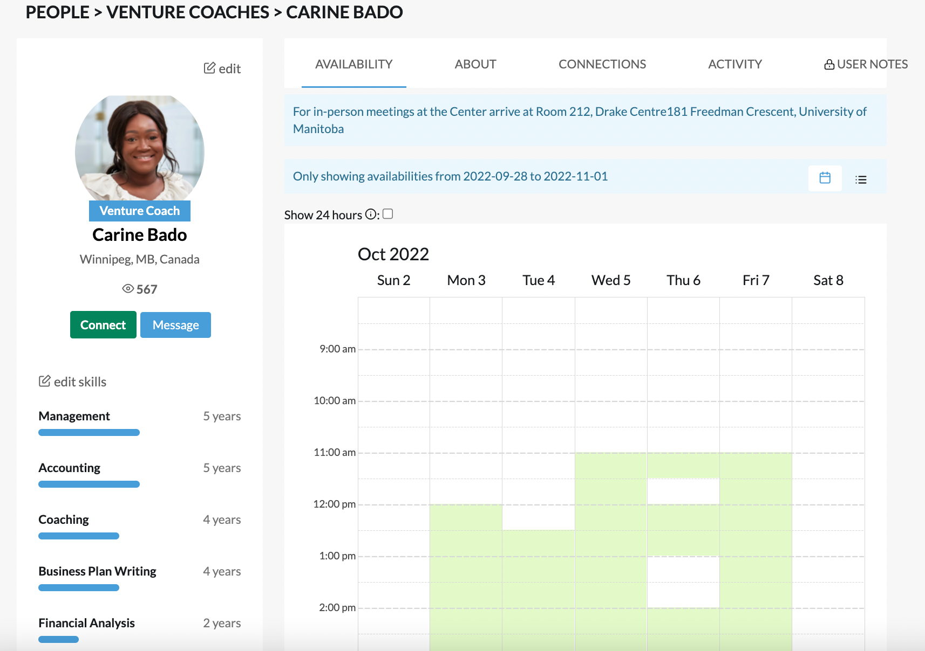Select Monday 12:00 pm availability slot

point(466,517)
